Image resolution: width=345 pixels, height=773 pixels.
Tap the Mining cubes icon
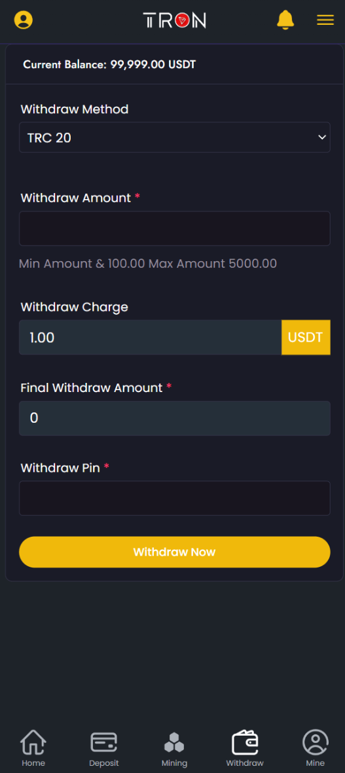(x=174, y=742)
